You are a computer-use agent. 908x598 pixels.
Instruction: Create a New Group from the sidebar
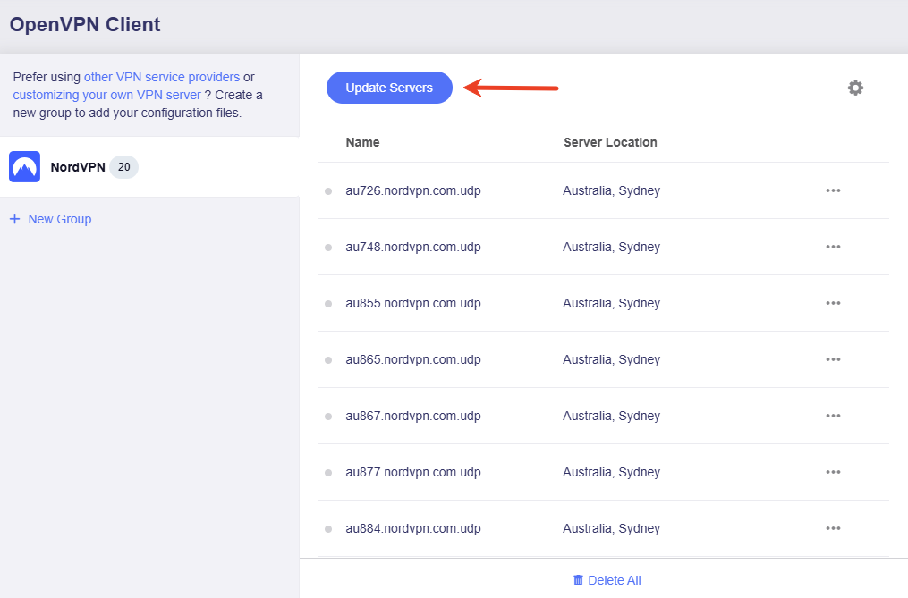click(x=59, y=219)
